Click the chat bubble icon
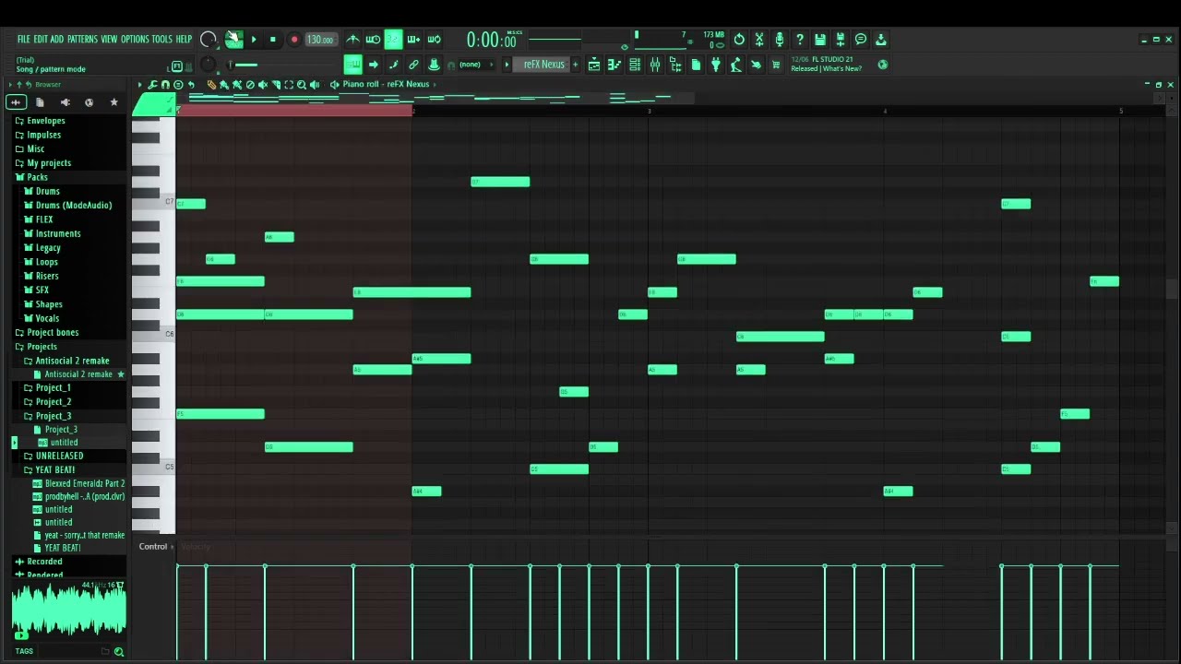 pos(861,40)
